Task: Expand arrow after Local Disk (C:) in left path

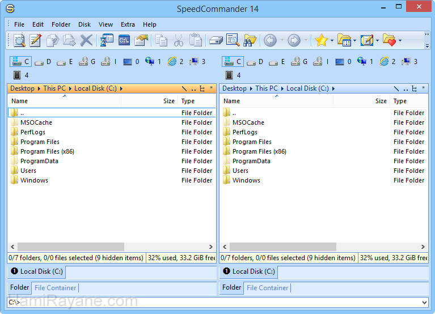Action: click(x=121, y=88)
